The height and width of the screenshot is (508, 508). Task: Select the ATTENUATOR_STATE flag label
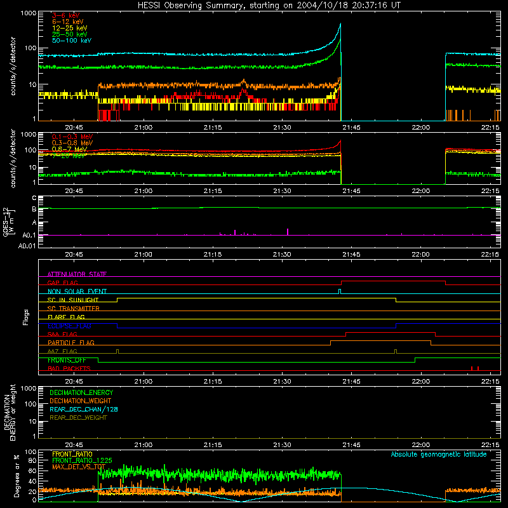[x=77, y=274]
